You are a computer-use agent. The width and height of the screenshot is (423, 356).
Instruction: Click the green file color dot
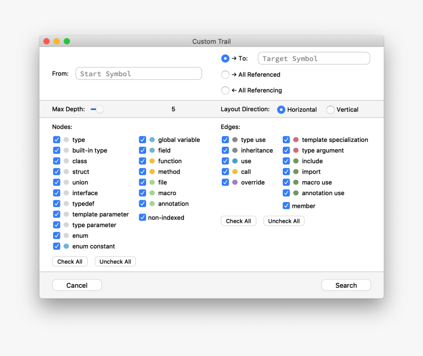(x=151, y=182)
